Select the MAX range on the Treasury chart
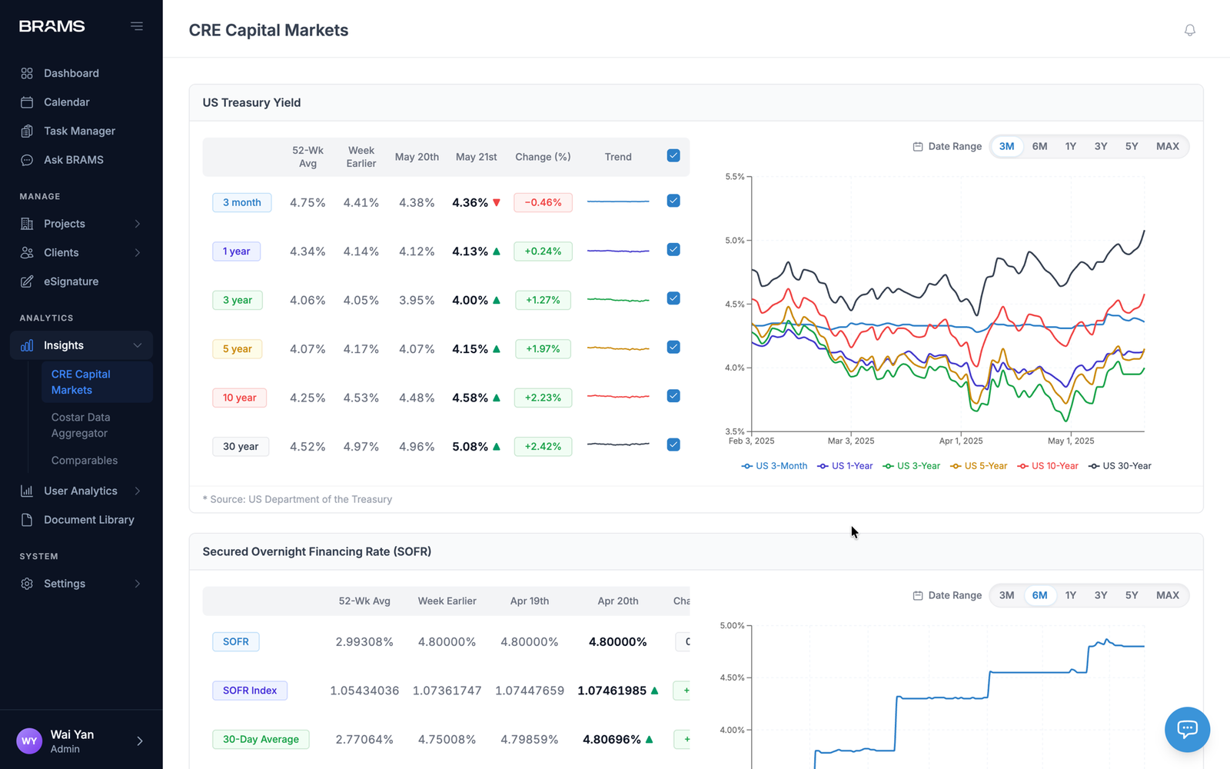Viewport: 1230px width, 769px height. [x=1167, y=146]
